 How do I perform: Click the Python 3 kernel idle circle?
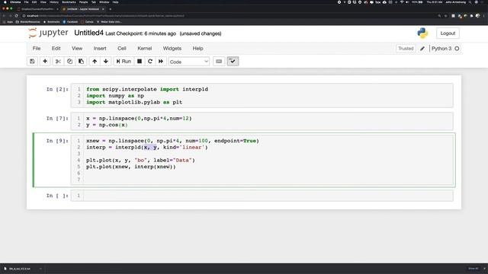pos(457,49)
